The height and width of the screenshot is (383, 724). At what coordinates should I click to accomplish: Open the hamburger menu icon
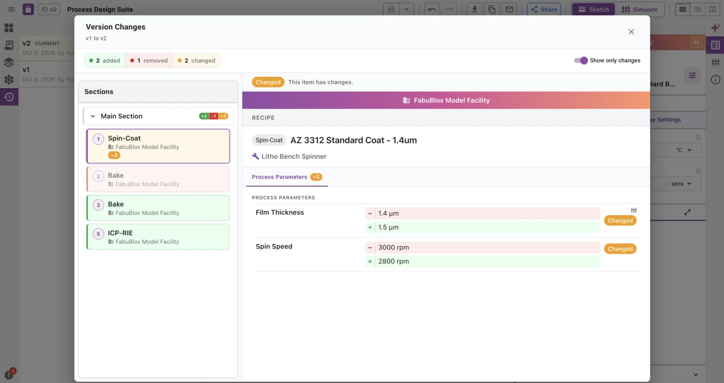click(x=11, y=9)
